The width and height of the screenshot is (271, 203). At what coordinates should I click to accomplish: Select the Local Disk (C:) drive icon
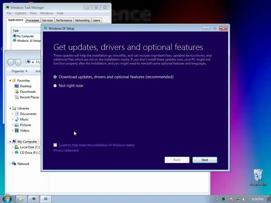[17, 147]
